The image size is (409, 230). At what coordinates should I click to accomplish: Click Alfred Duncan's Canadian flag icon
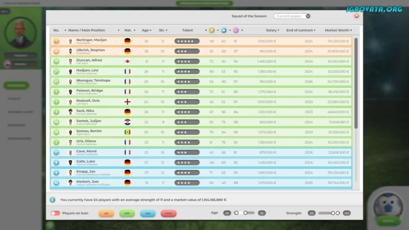coord(127,61)
